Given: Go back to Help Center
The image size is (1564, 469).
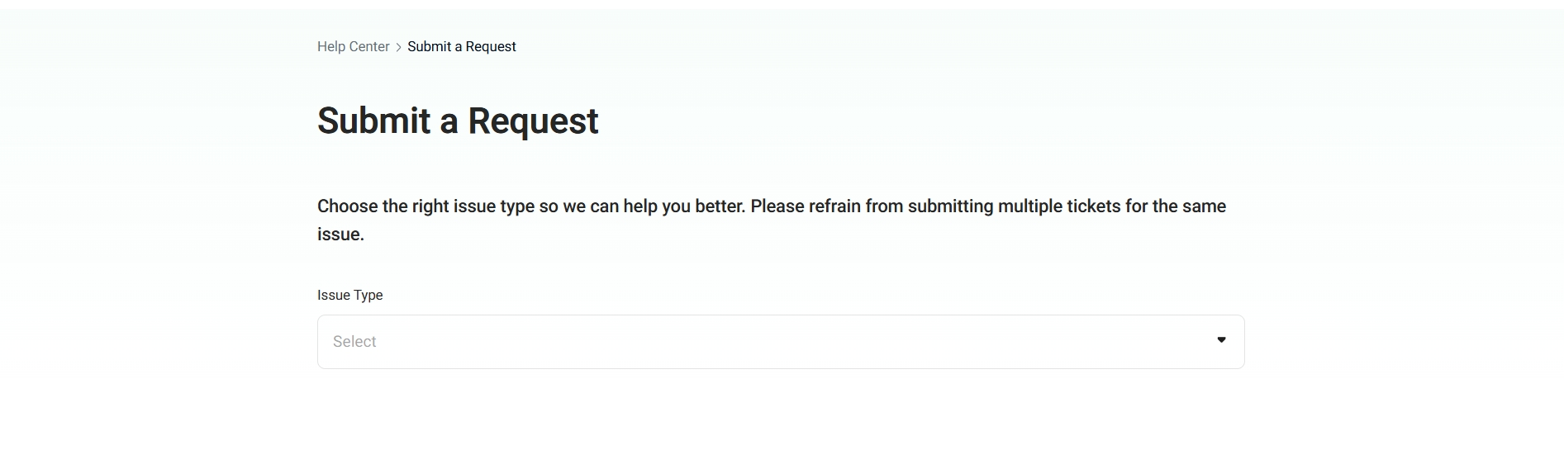Looking at the screenshot, I should 353,47.
